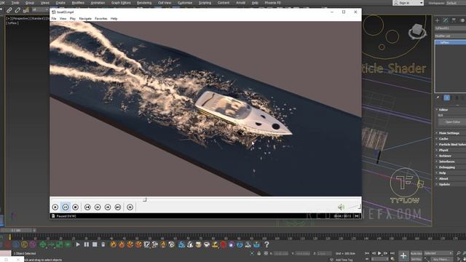Click the fast-forward button in media player
Image resolution: width=466 pixels, height=262 pixels.
(x=108, y=207)
